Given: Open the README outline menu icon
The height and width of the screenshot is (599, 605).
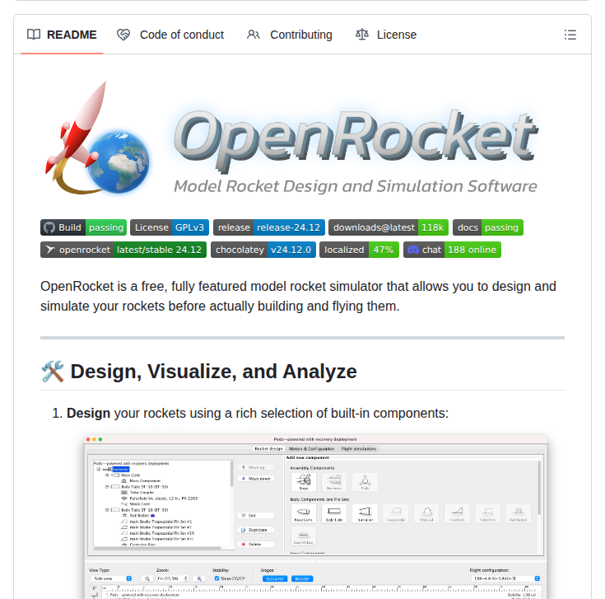Looking at the screenshot, I should click(x=570, y=35).
